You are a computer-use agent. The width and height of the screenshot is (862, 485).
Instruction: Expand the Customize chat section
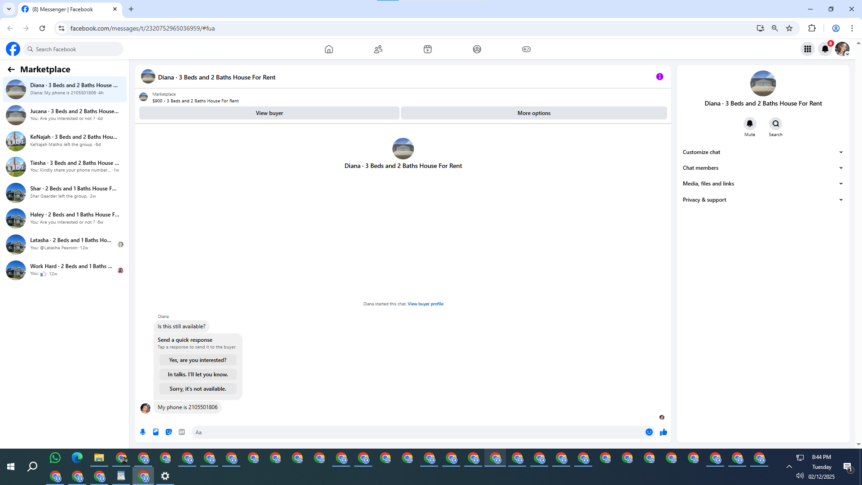coord(763,152)
